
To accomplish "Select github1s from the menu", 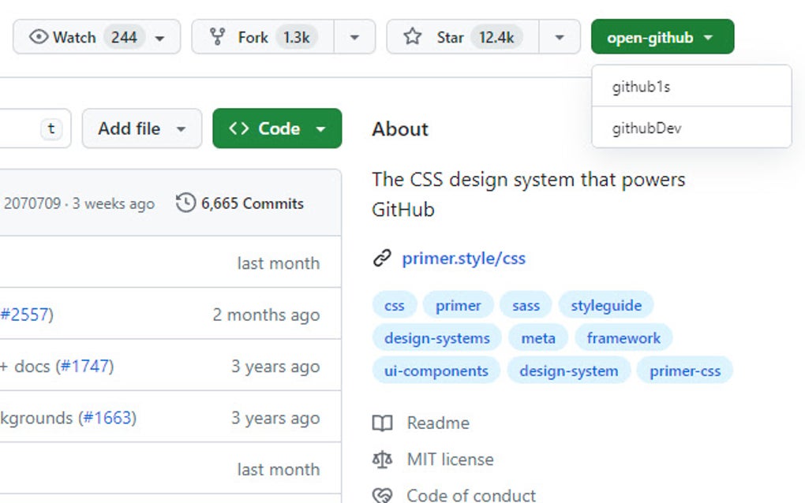I will coord(641,87).
